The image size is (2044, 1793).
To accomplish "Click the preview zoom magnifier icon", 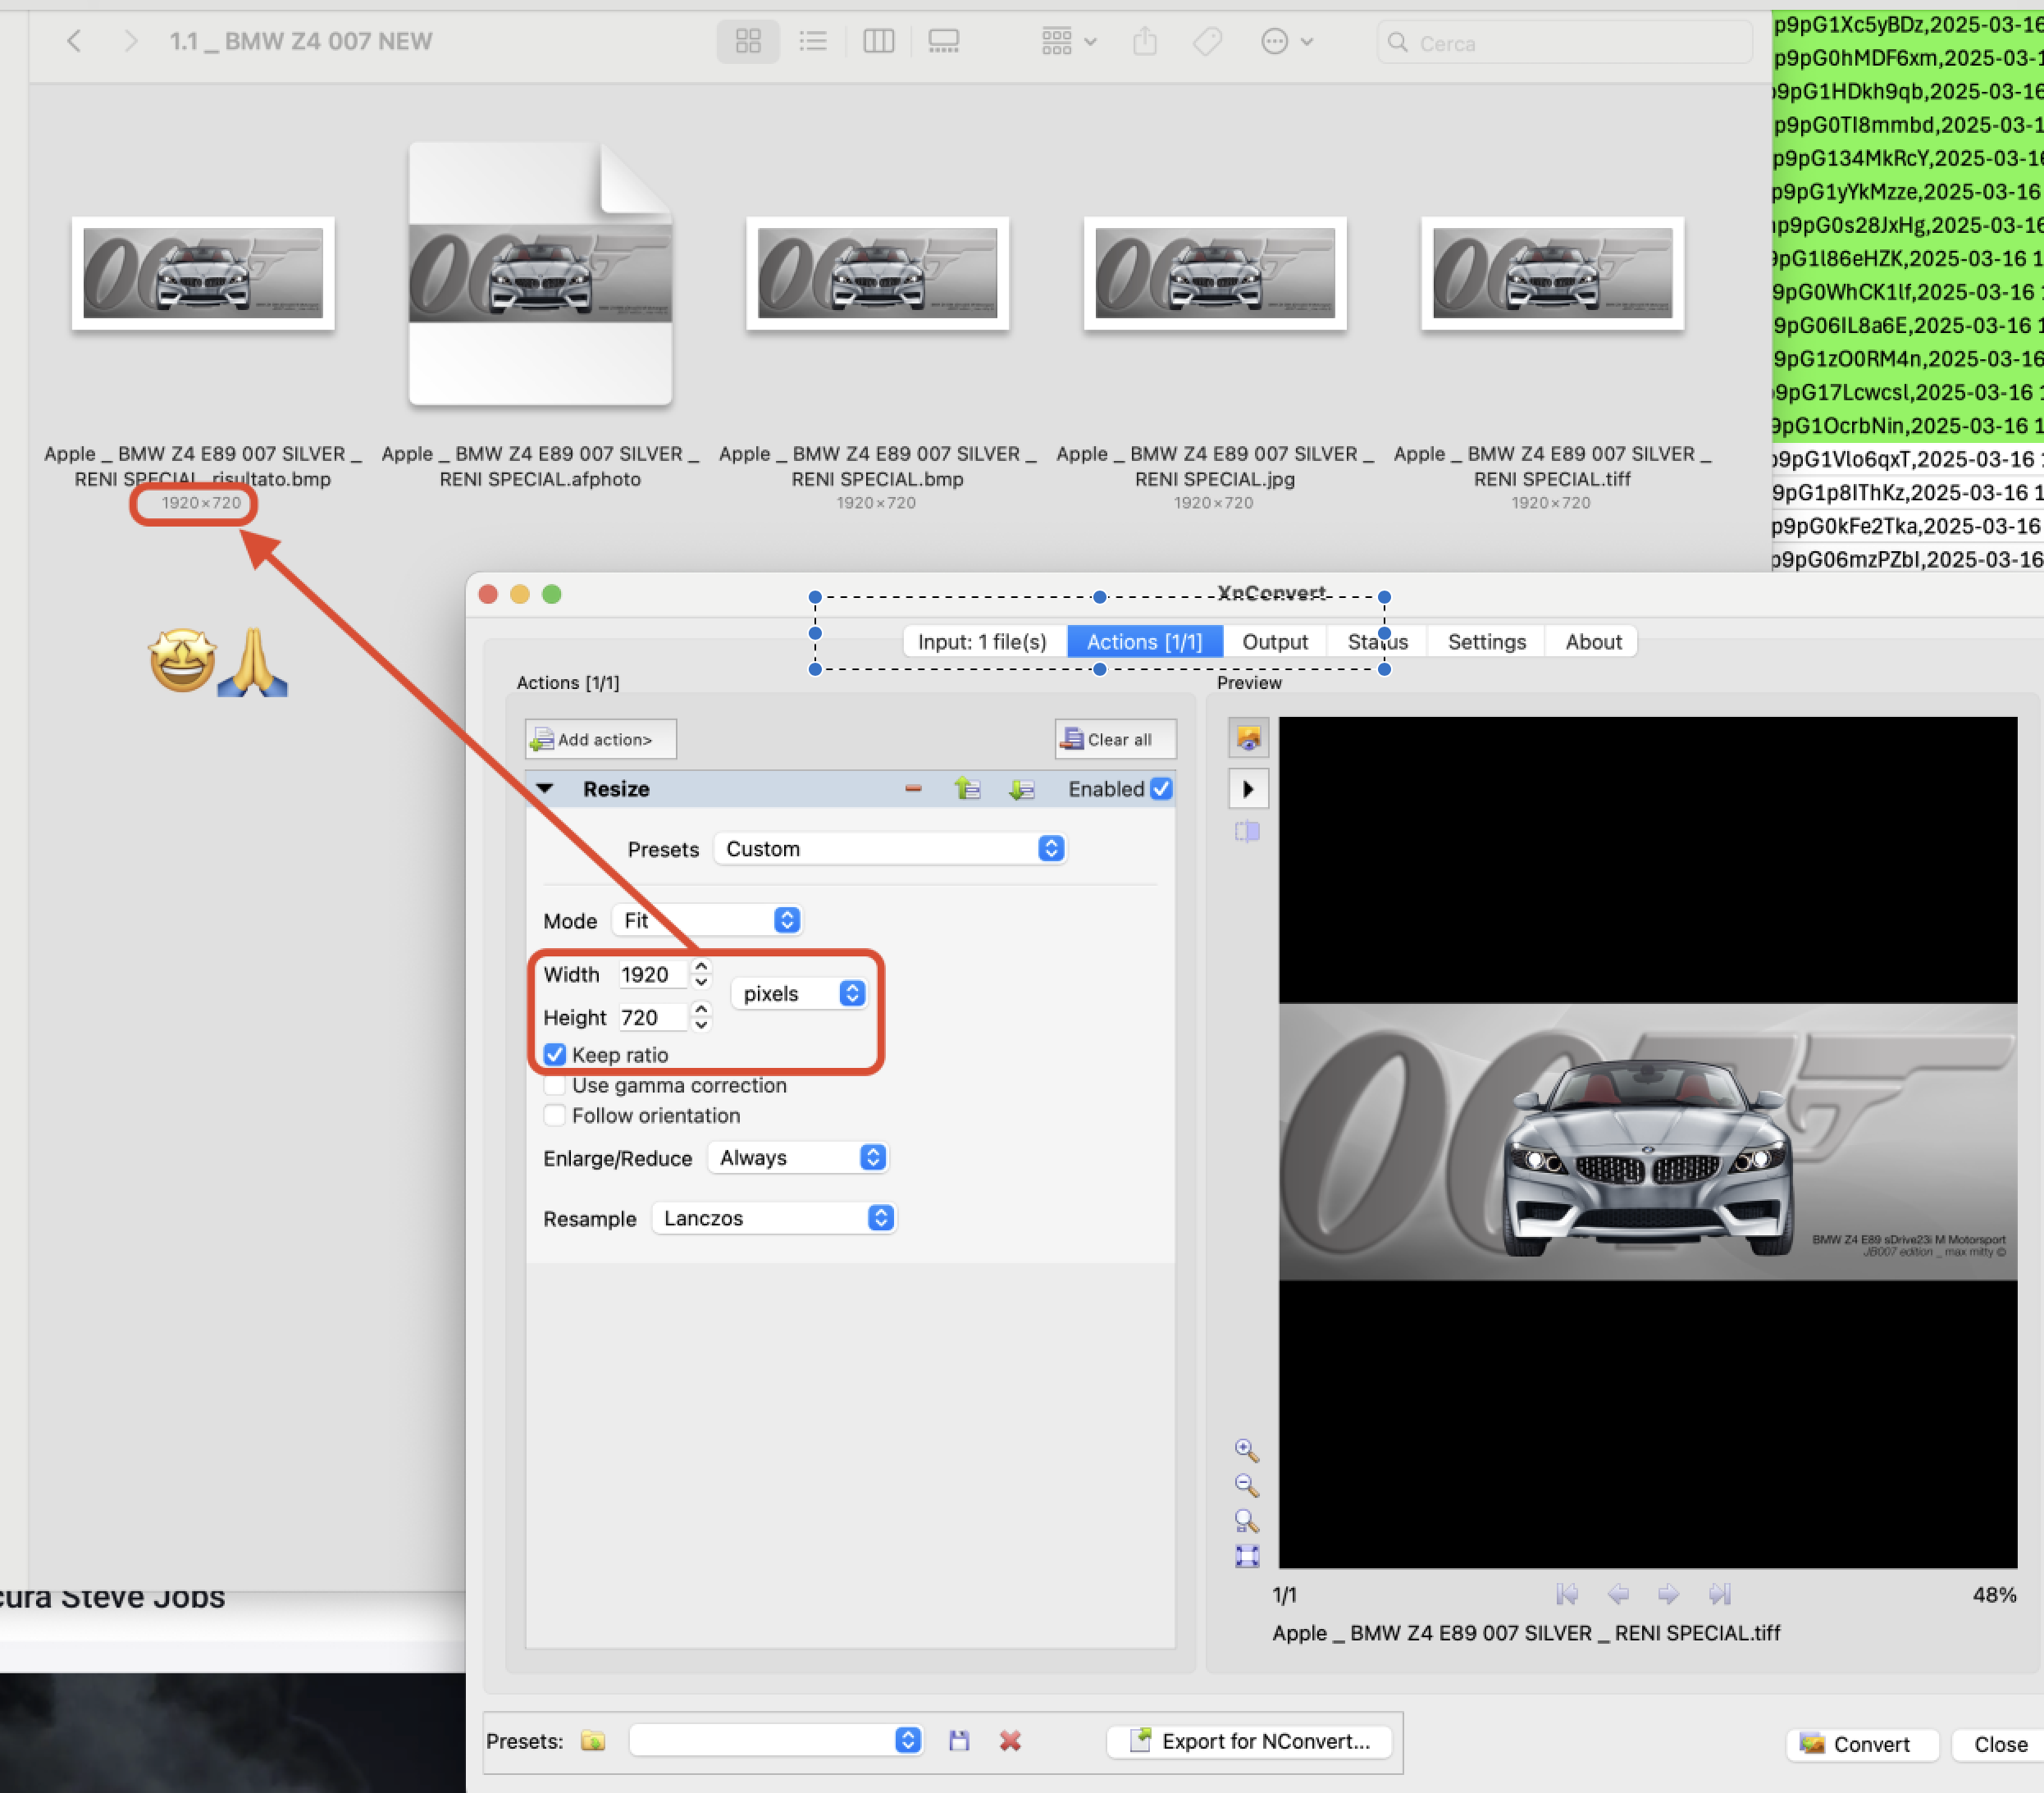I will pyautogui.click(x=1246, y=1521).
